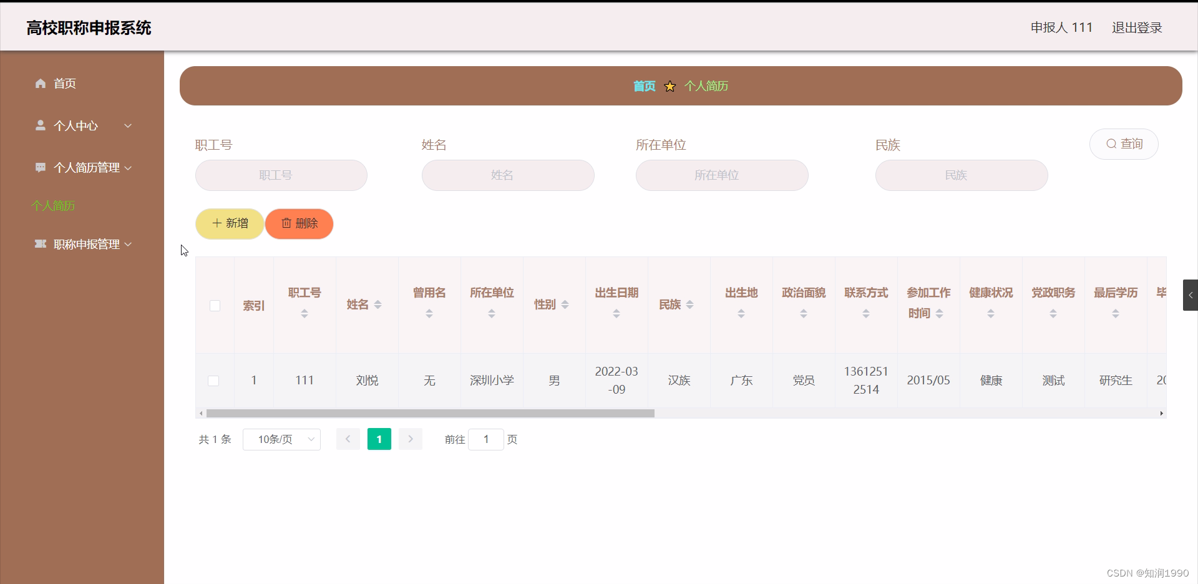
Task: Expand the 个人中心 sidebar menu
Action: (128, 125)
